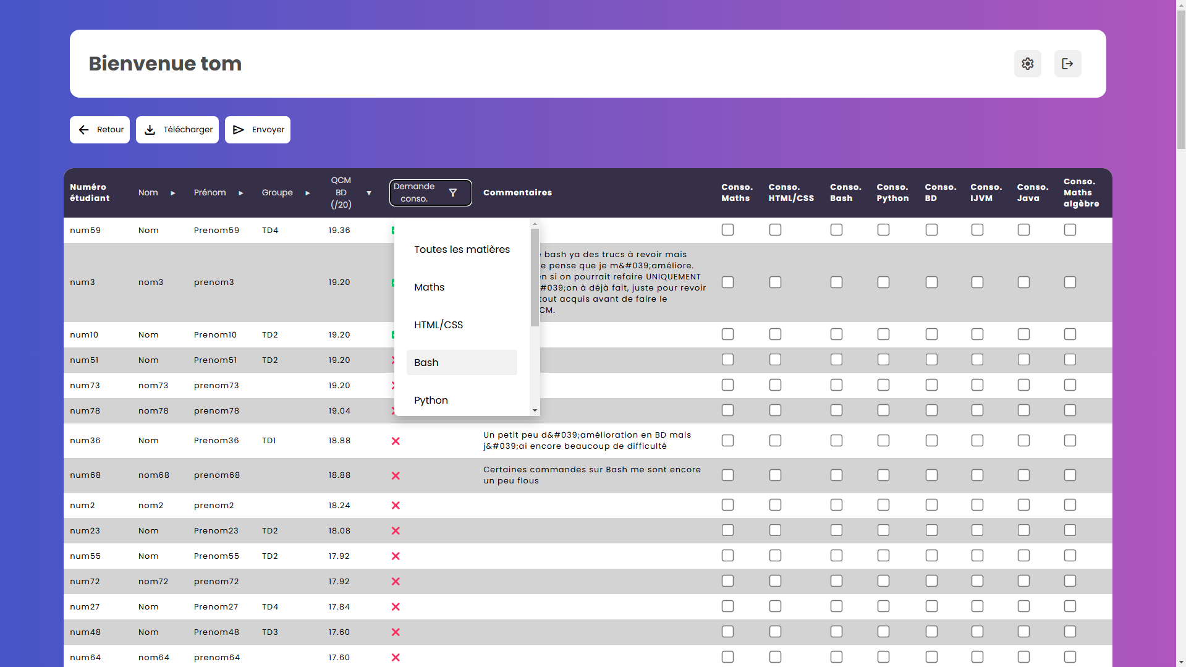This screenshot has width=1186, height=667.
Task: Sort by Nom column arrow
Action: (173, 193)
